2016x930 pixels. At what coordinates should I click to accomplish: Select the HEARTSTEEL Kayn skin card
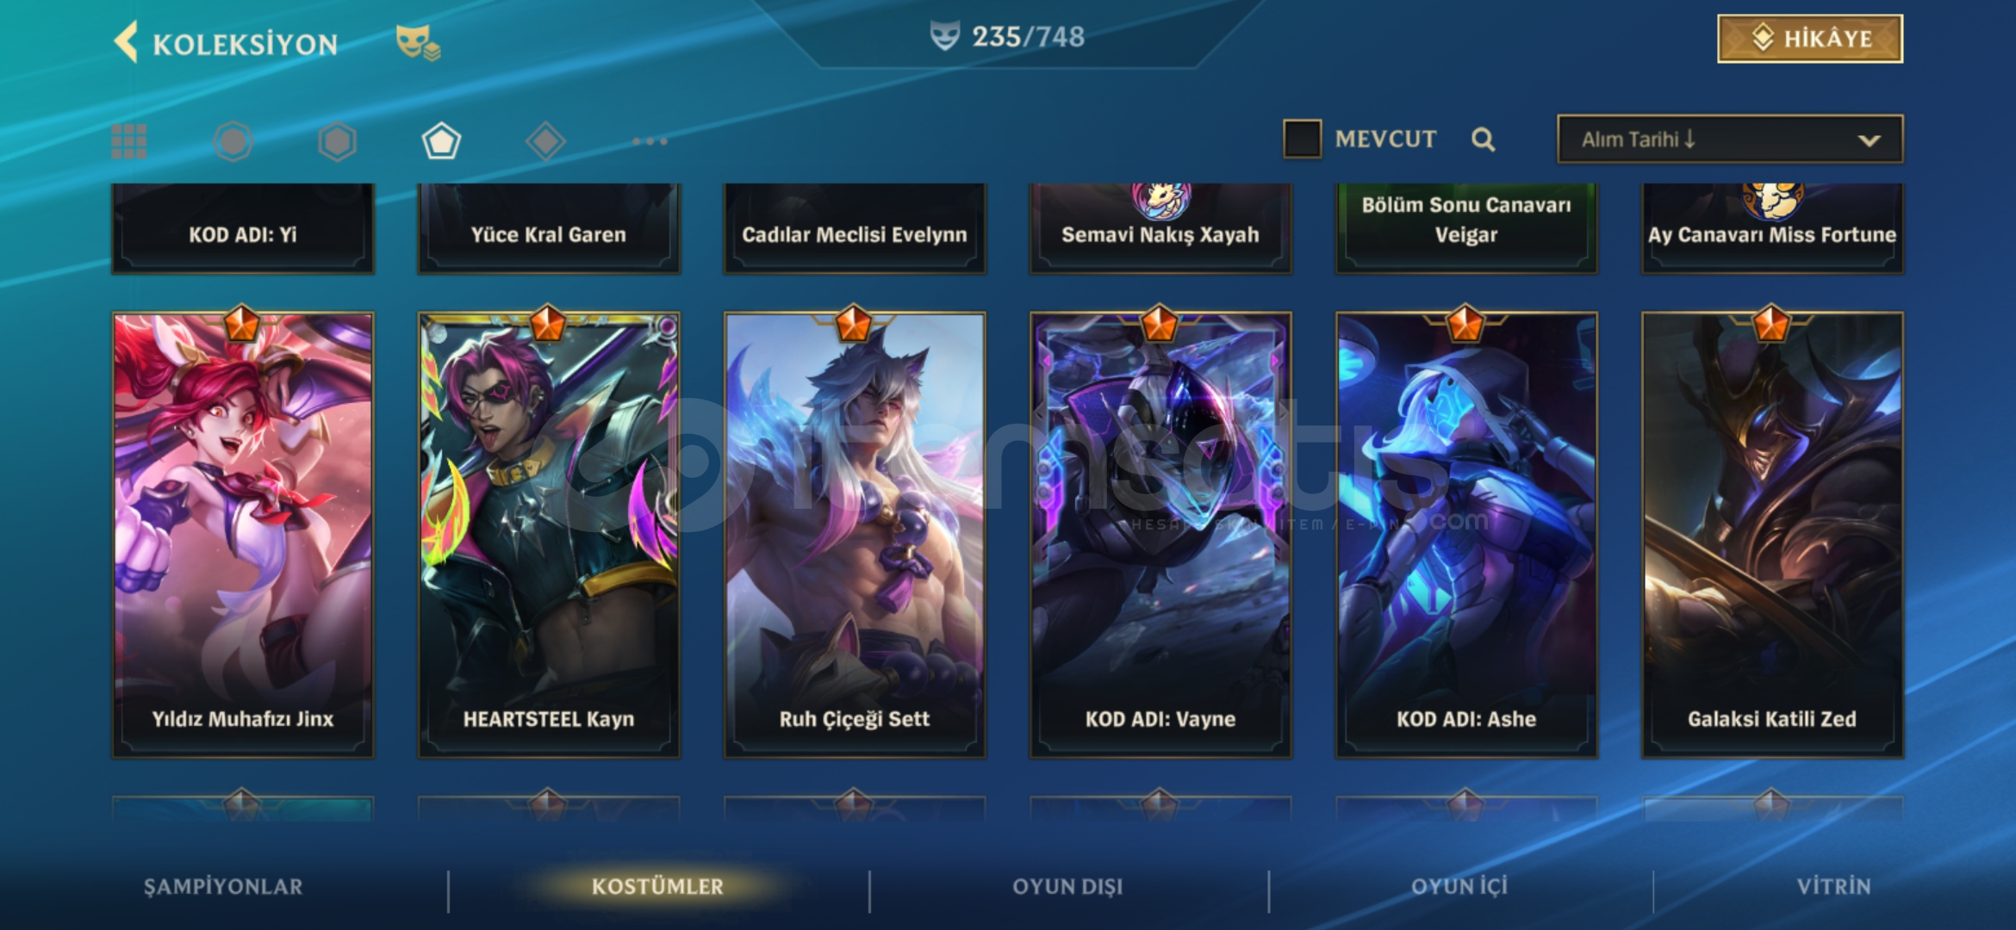tap(549, 535)
